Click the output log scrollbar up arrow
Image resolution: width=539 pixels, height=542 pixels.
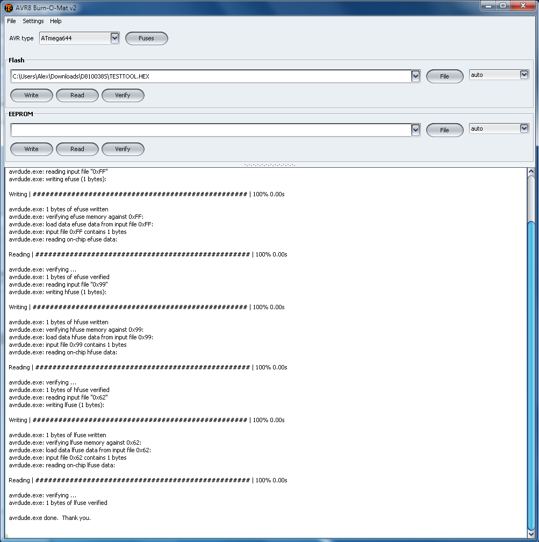point(531,172)
